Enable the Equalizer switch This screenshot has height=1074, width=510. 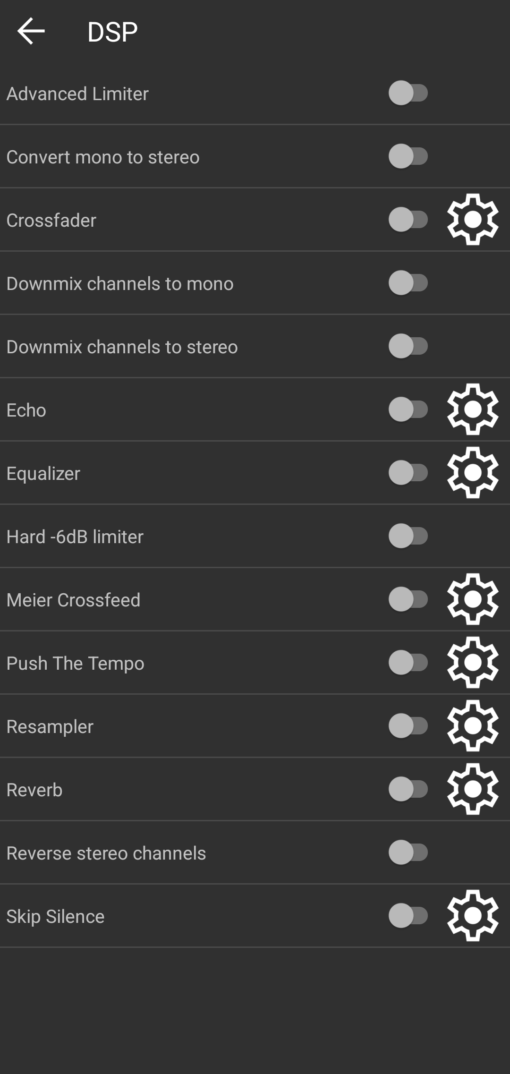(408, 473)
